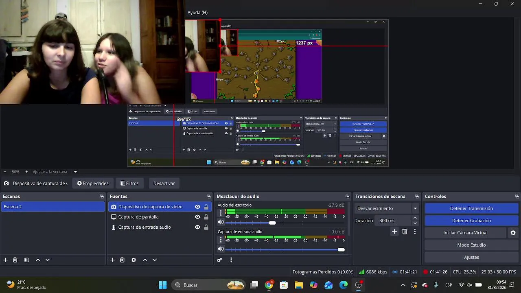
Task: Open source properties gear in Fuentes toolbar
Action: tap(134, 260)
